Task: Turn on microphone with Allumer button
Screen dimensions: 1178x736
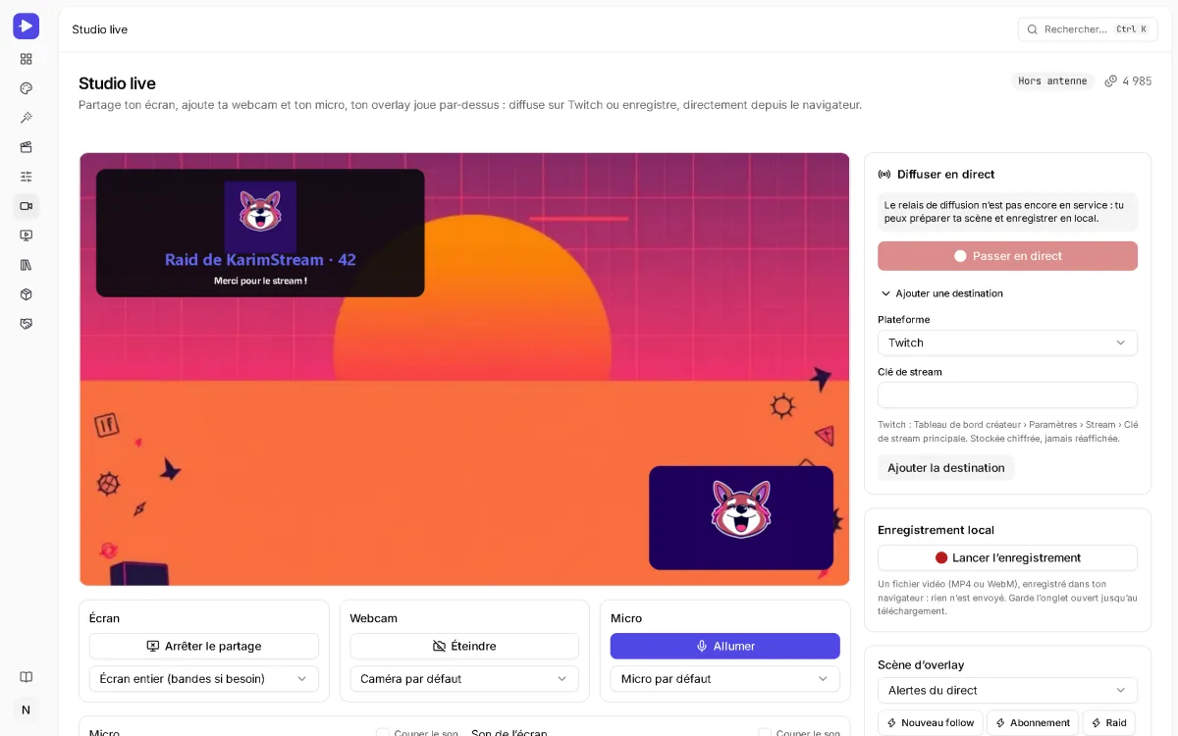Action: (x=725, y=646)
